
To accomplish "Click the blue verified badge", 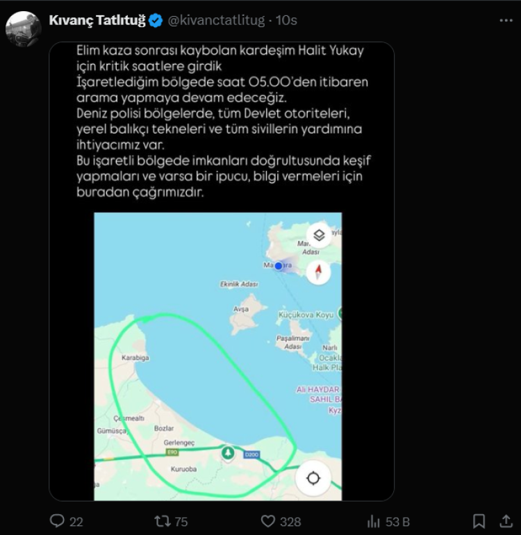I will 156,21.
